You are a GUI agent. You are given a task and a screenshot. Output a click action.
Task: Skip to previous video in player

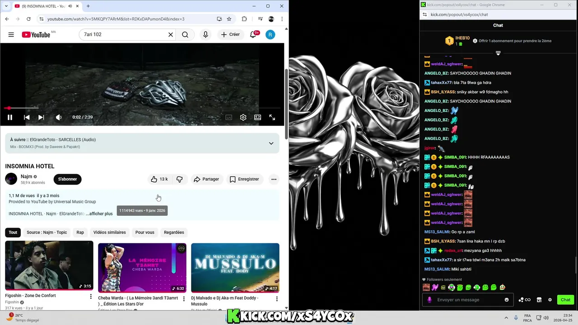(x=27, y=117)
